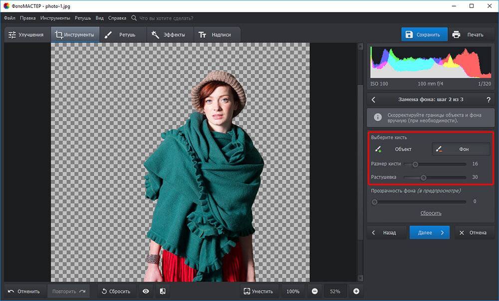This screenshot has width=499, height=301.
Task: Click the help question mark icon
Action: pyautogui.click(x=488, y=100)
